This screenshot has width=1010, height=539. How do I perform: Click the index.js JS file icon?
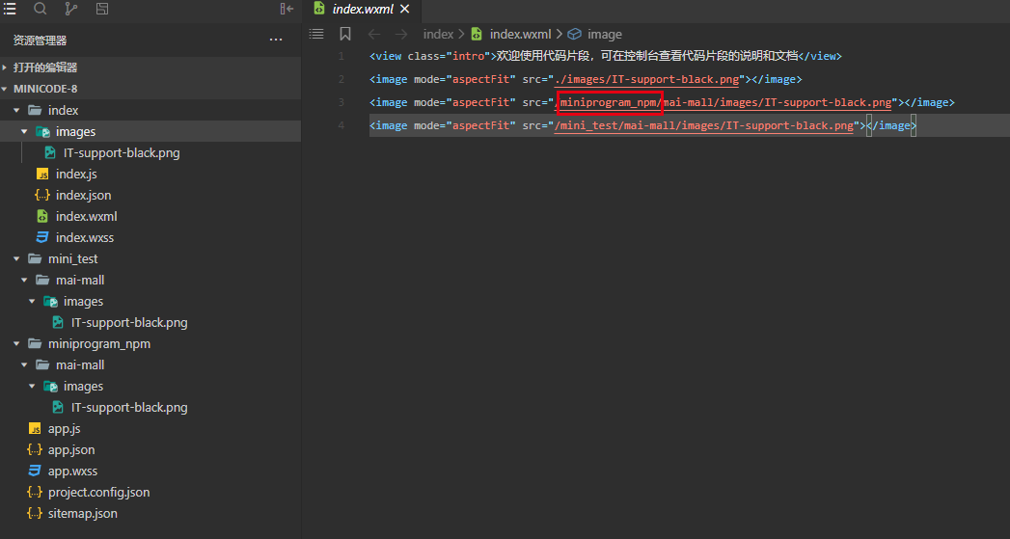42,175
